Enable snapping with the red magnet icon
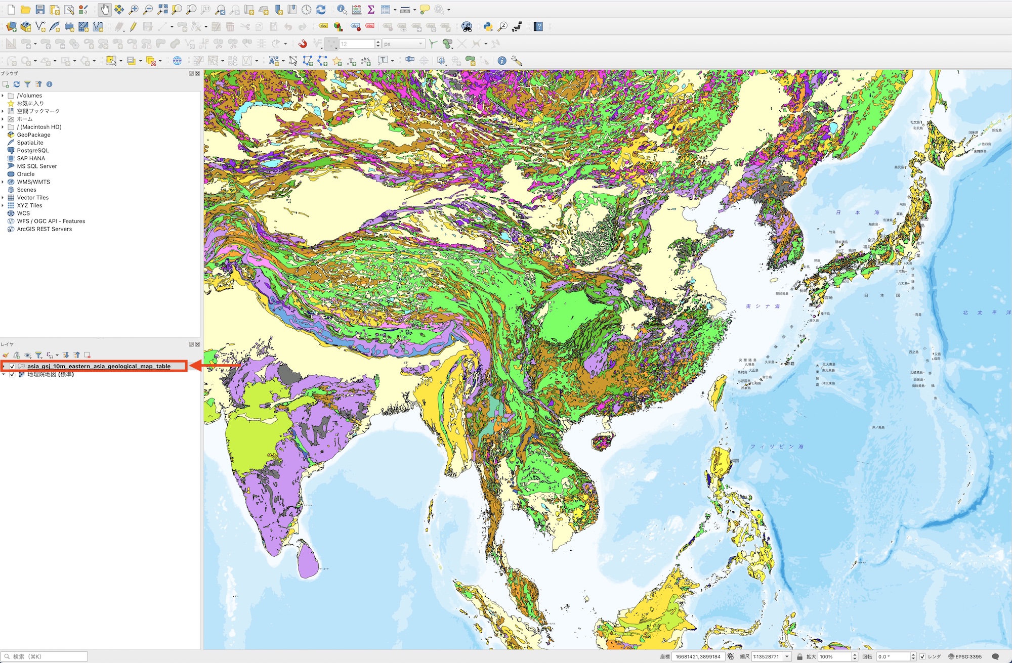1012x663 pixels. pyautogui.click(x=303, y=43)
